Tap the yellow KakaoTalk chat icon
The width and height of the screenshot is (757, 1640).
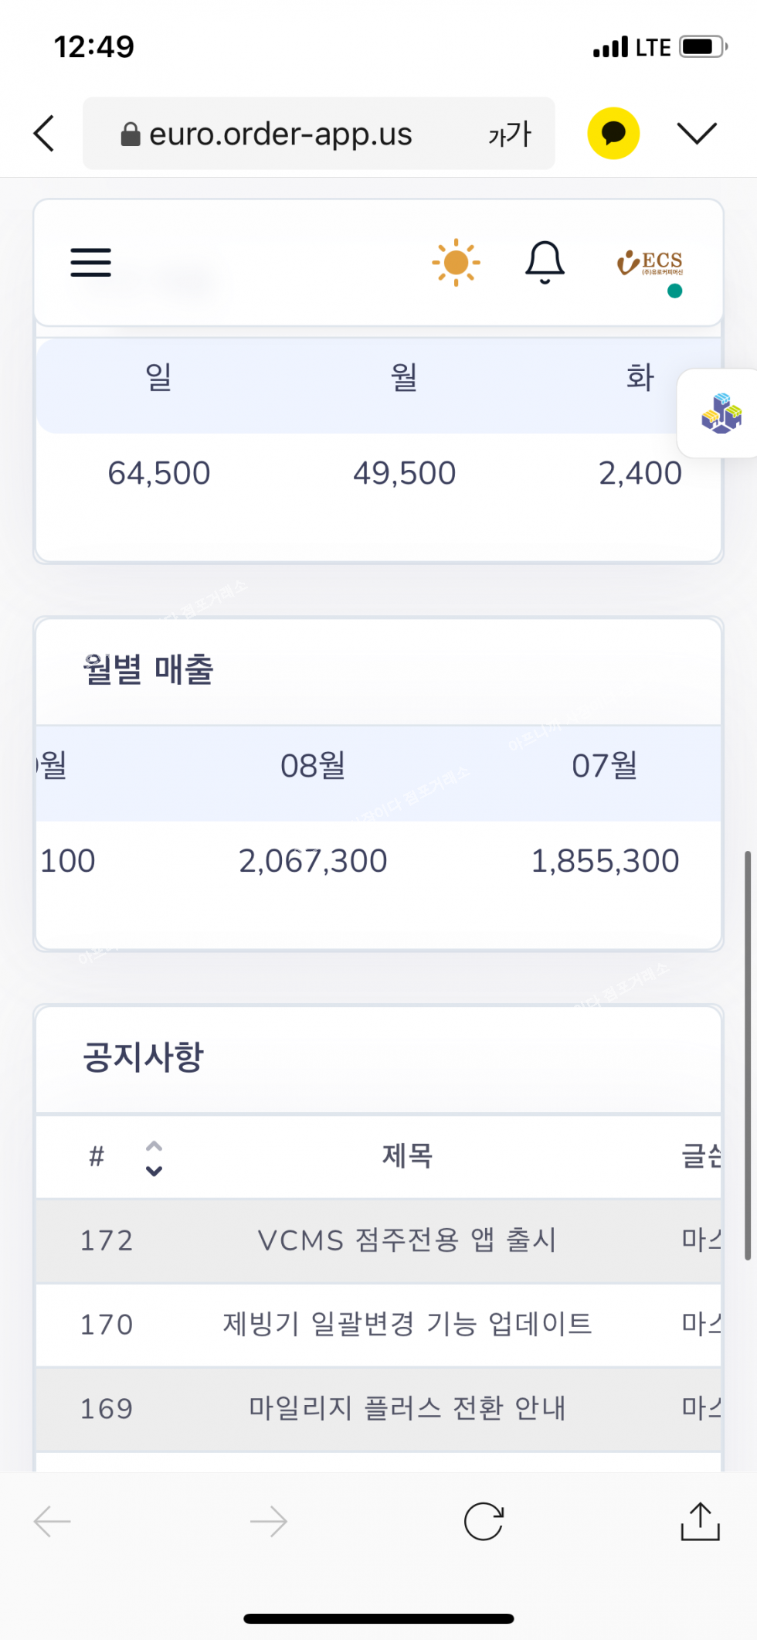tap(613, 134)
